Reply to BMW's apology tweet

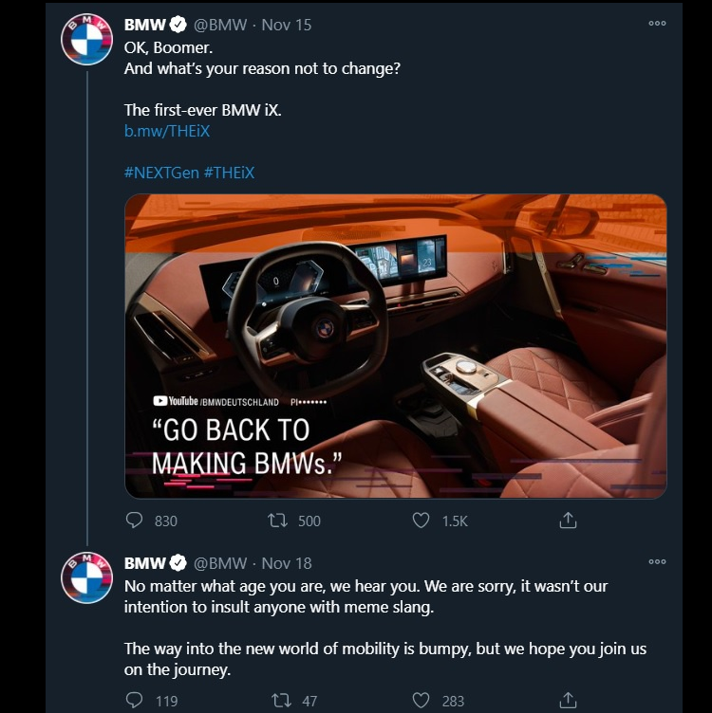pos(135,700)
